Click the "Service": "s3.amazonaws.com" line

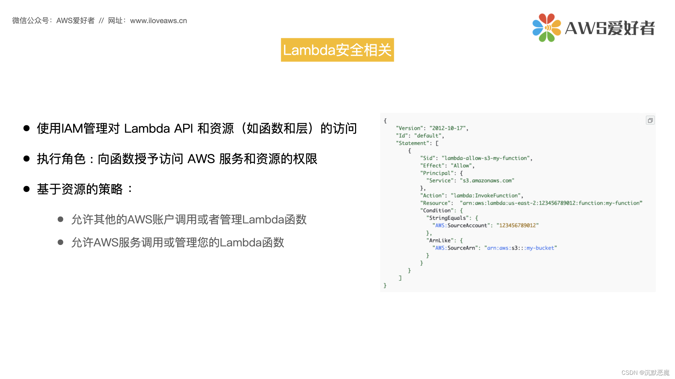470,180
